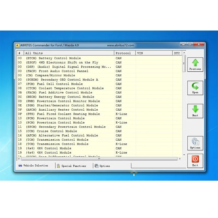218x218 pixels.
Task: Select (AHCM) Auxiliary Heater Control Module row
Action: click(x=99, y=110)
